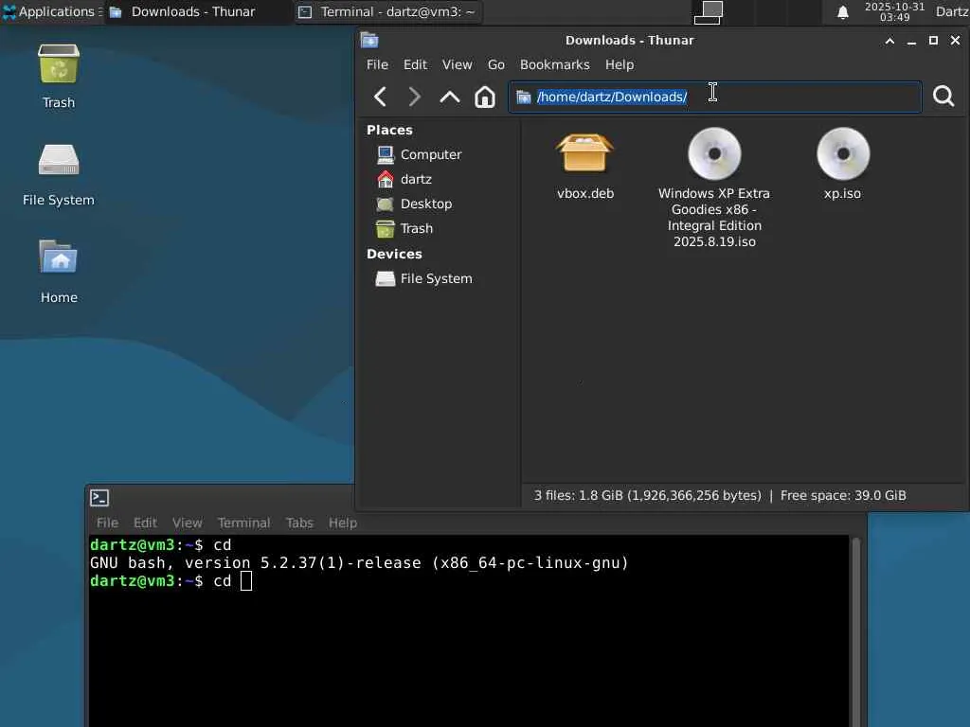Click the terminal prompt line with cd cursor
970x727 pixels.
(x=171, y=581)
